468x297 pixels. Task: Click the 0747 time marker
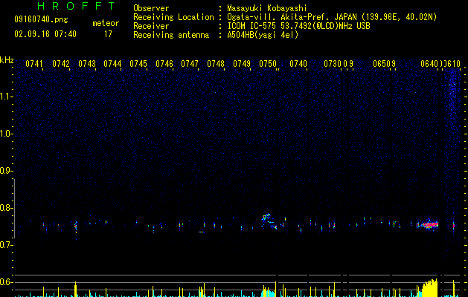point(190,64)
